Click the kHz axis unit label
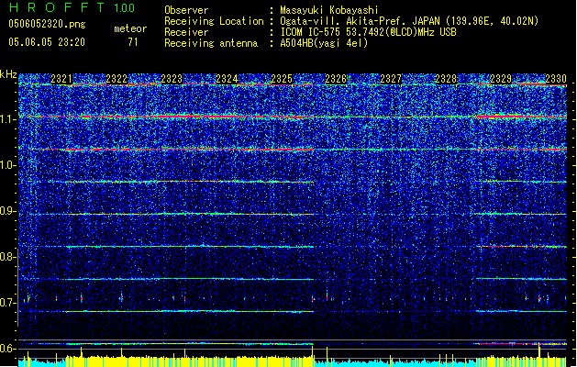Image resolution: width=577 pixels, height=367 pixels. coord(8,74)
